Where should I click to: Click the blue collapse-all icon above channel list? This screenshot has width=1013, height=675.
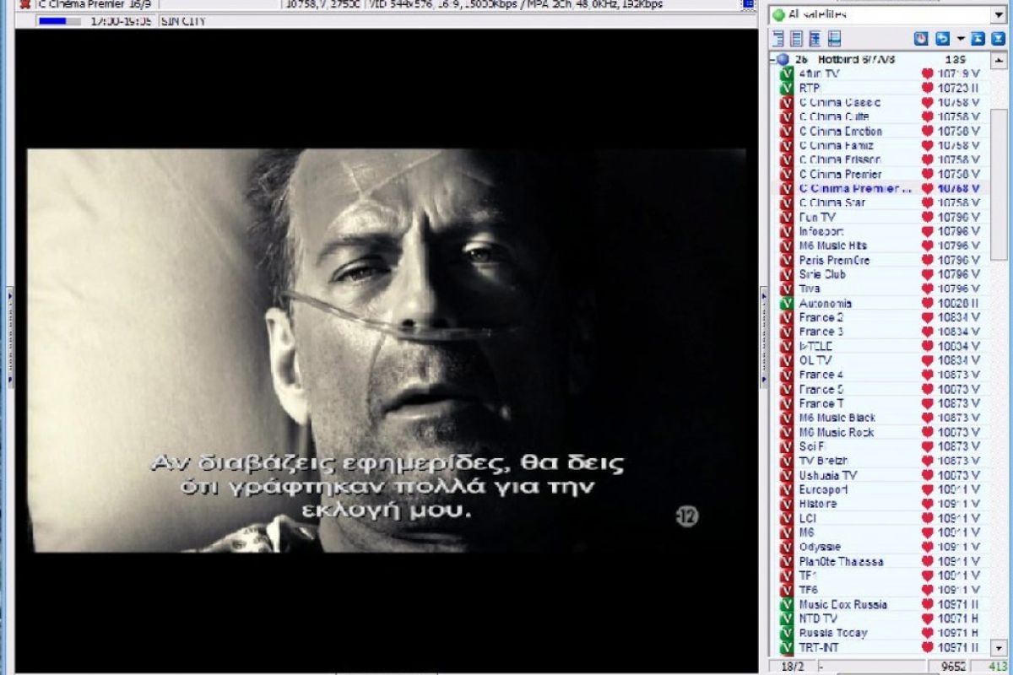[x=977, y=39]
